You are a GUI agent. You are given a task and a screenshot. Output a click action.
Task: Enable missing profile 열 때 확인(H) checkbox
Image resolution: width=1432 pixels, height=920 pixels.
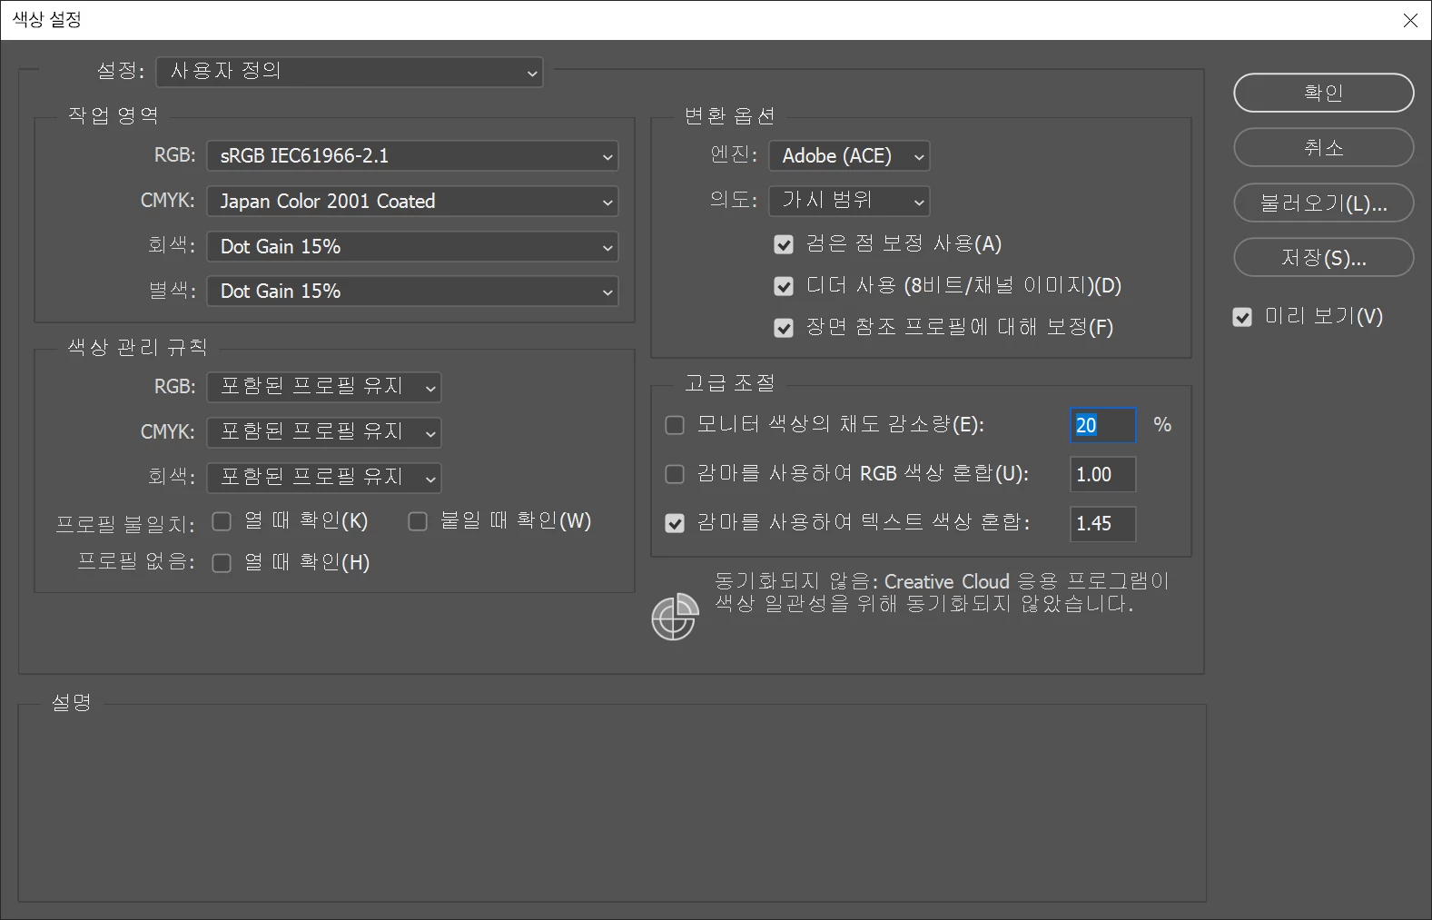click(222, 563)
